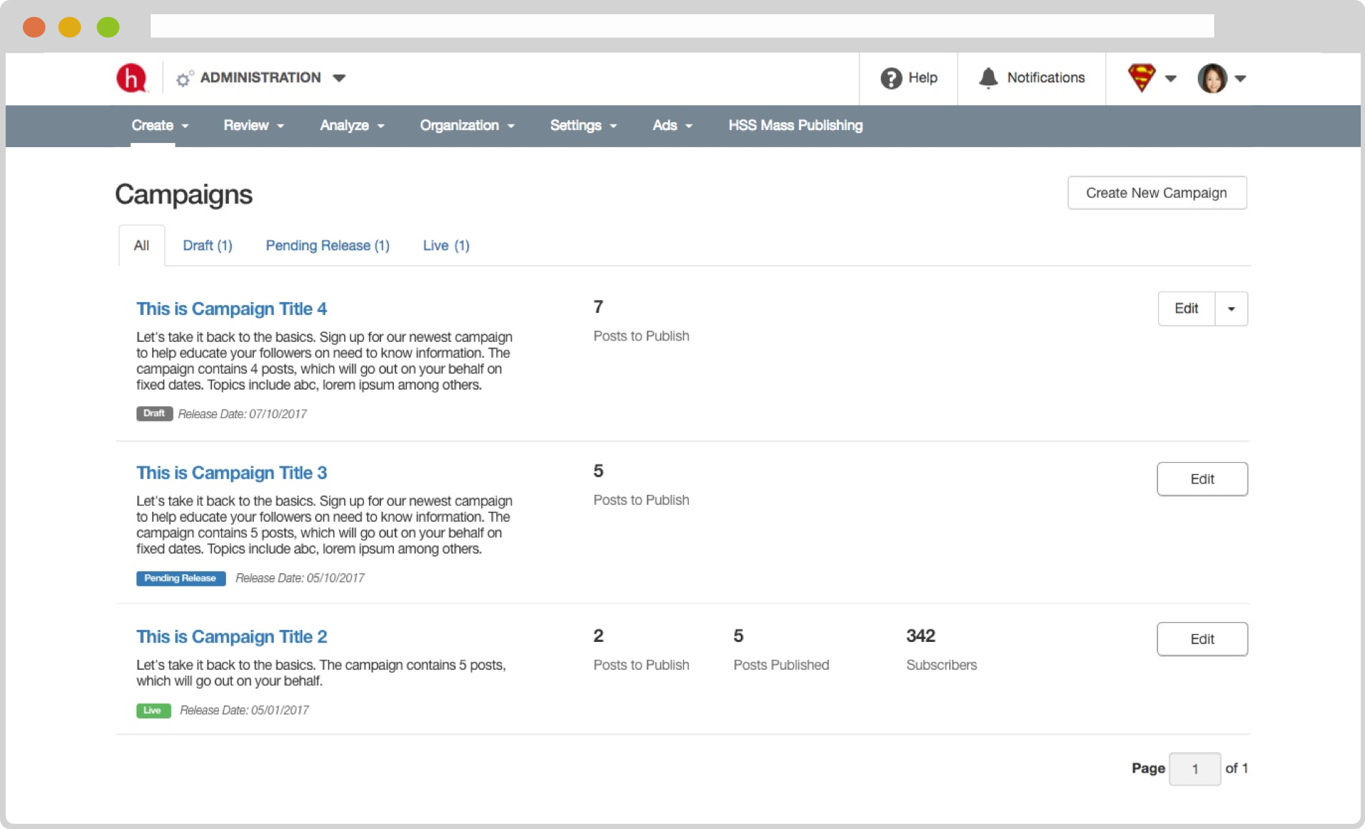This screenshot has width=1365, height=829.
Task: Click 'Release Date: 07/10/2017' text
Action: [x=242, y=414]
